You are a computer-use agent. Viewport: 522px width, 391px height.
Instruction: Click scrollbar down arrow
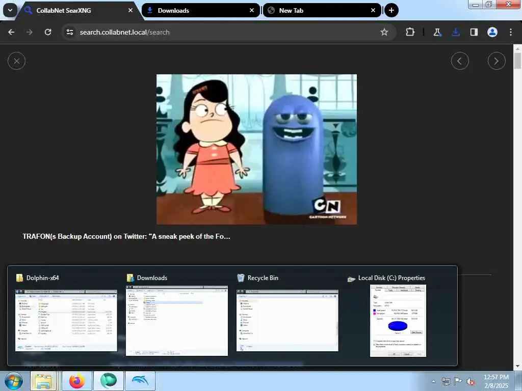pos(517,366)
